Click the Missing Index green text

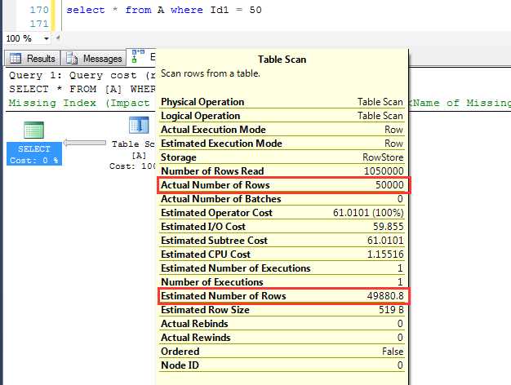click(78, 103)
